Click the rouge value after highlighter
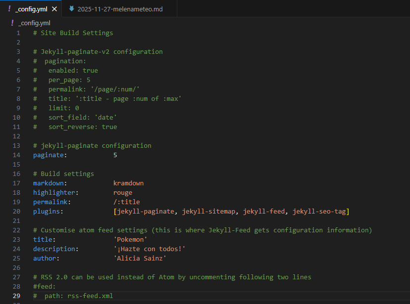Screen dimensions: 410x304 122,192
